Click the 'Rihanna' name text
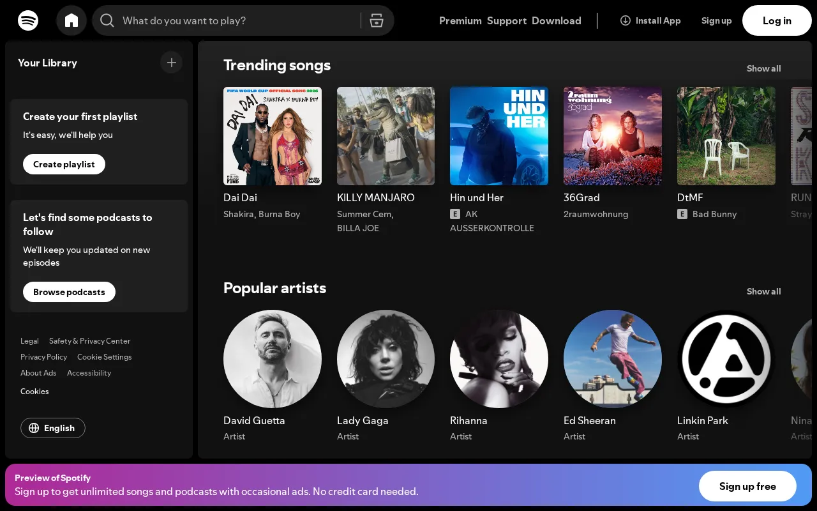The image size is (817, 511). point(468,420)
